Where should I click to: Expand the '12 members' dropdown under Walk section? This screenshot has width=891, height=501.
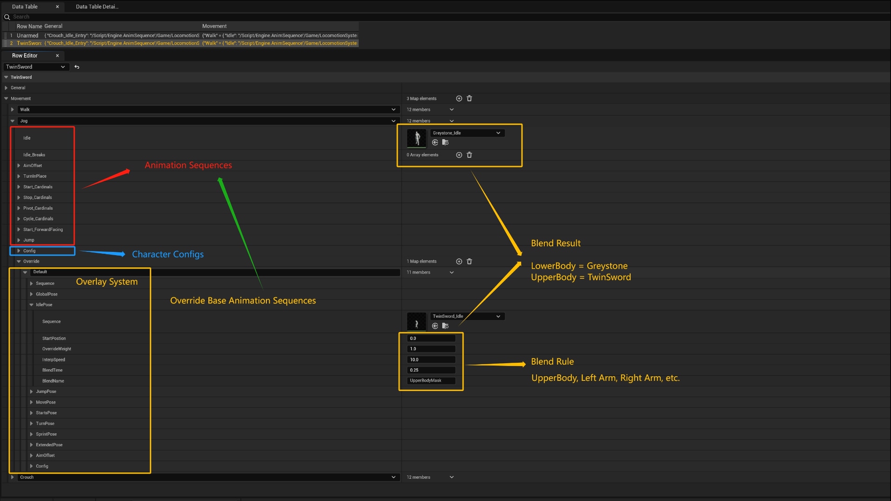click(x=451, y=109)
